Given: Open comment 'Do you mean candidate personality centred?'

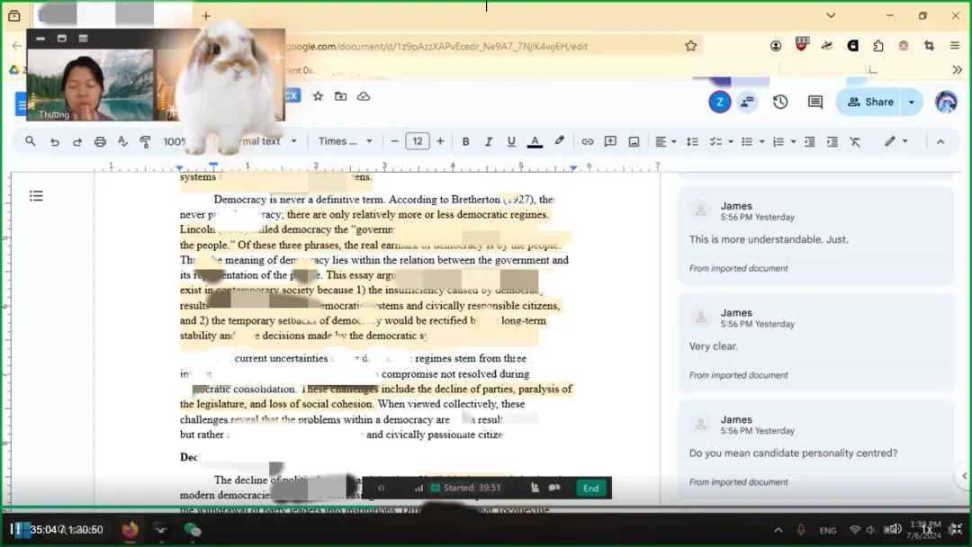Looking at the screenshot, I should coord(815,449).
